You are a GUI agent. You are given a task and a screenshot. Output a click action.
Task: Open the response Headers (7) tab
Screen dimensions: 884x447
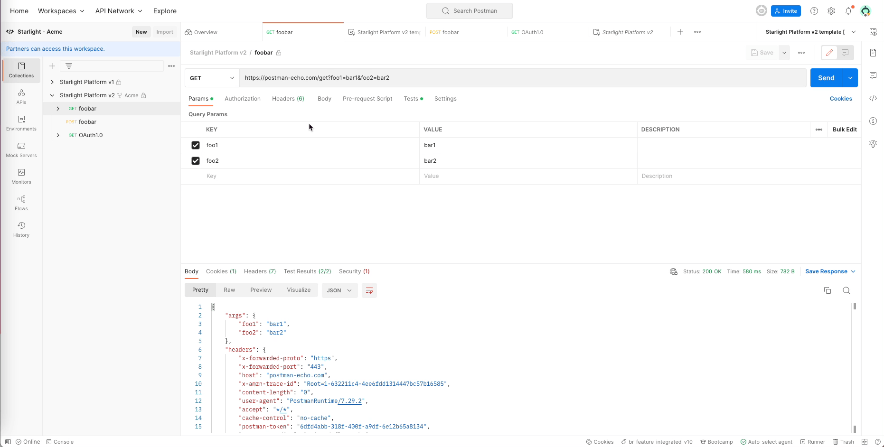[260, 271]
